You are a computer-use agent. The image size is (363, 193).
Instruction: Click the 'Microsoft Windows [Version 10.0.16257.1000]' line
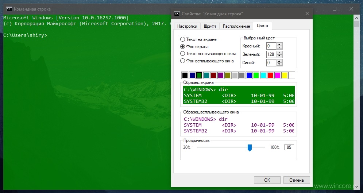point(66,18)
